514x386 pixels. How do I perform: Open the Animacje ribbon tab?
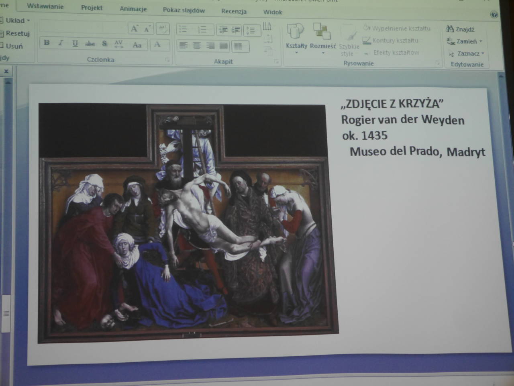[133, 9]
